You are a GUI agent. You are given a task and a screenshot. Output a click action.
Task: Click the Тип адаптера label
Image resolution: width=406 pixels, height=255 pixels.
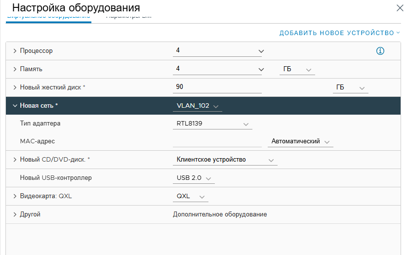pyautogui.click(x=40, y=124)
